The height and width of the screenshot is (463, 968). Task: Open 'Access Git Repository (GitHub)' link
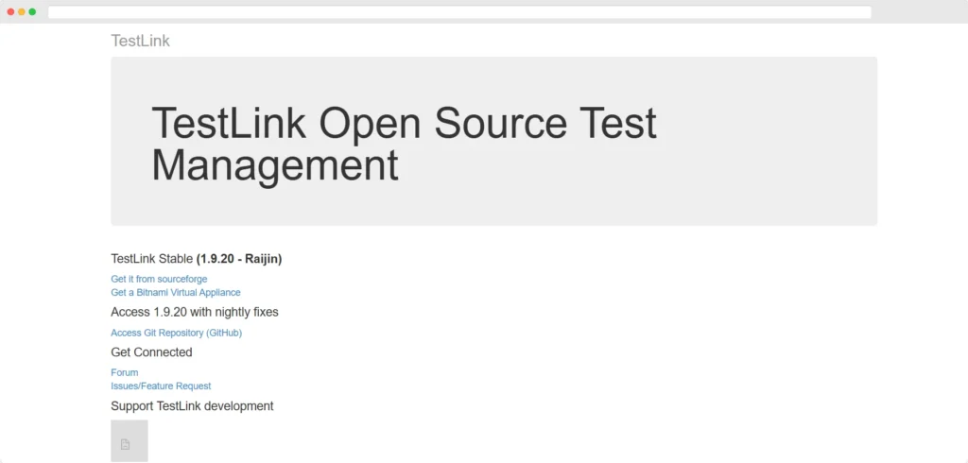click(177, 333)
